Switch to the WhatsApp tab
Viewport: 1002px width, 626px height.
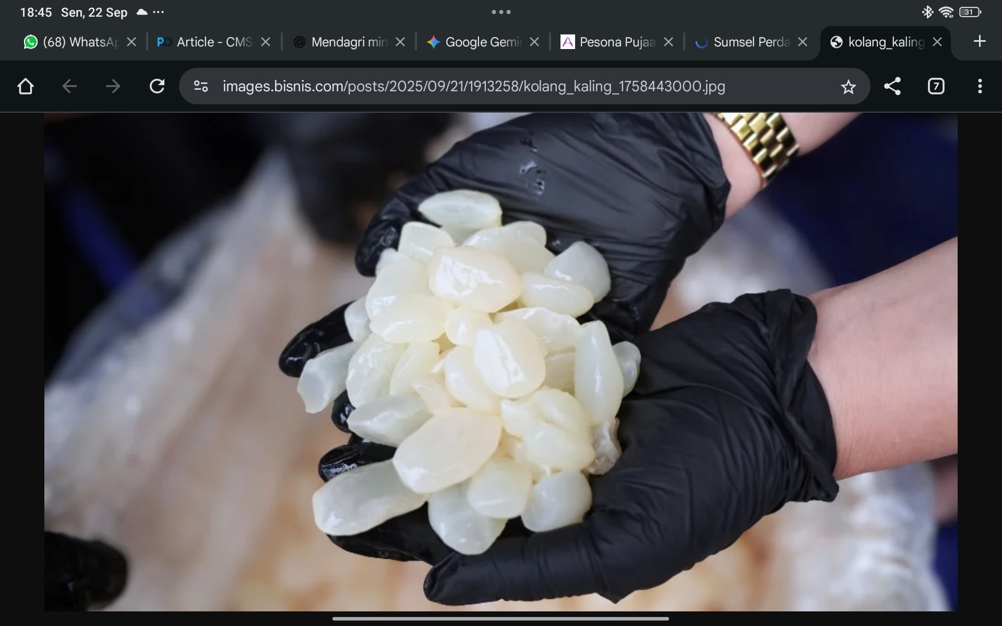click(x=72, y=42)
